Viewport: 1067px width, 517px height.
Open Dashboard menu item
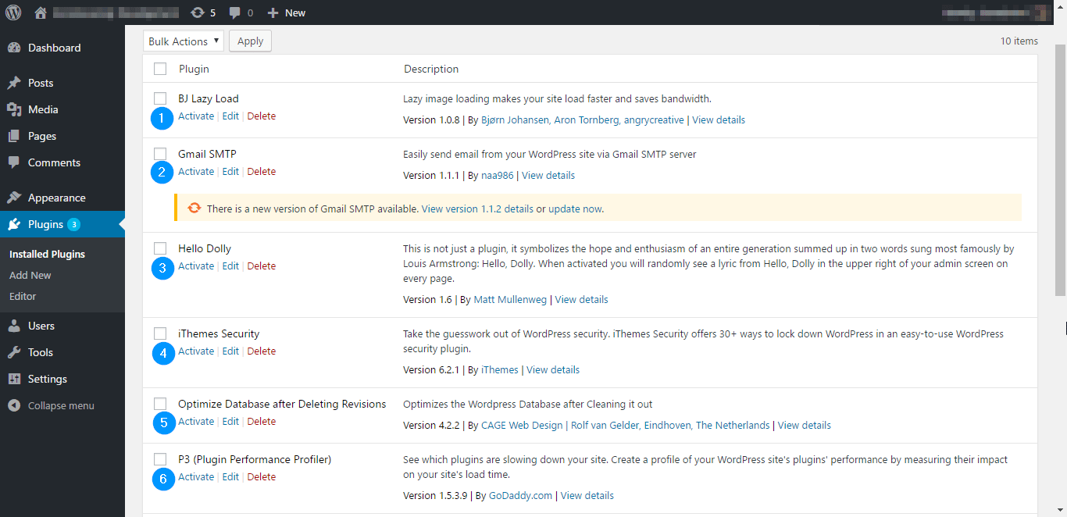tap(62, 48)
